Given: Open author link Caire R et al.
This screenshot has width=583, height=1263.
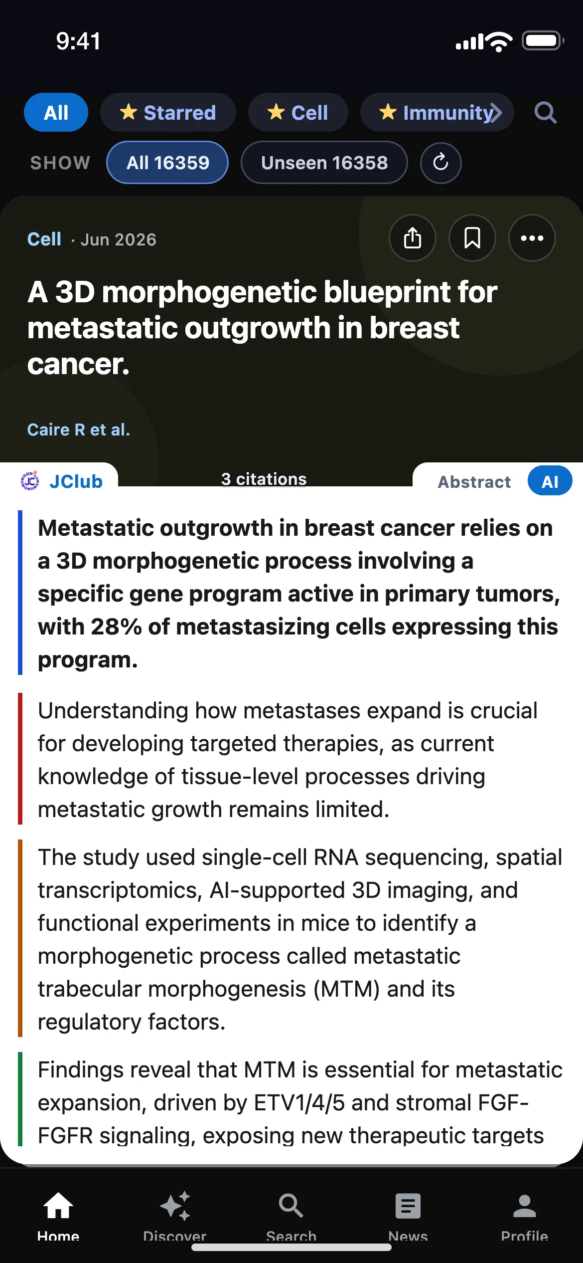Looking at the screenshot, I should (78, 429).
